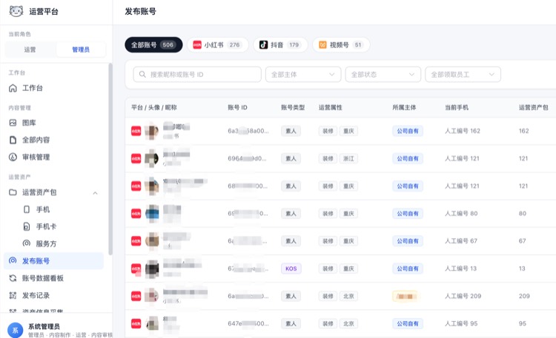Image resolution: width=556 pixels, height=338 pixels.
Task: Open the 全部主体 dropdown
Action: tap(303, 74)
